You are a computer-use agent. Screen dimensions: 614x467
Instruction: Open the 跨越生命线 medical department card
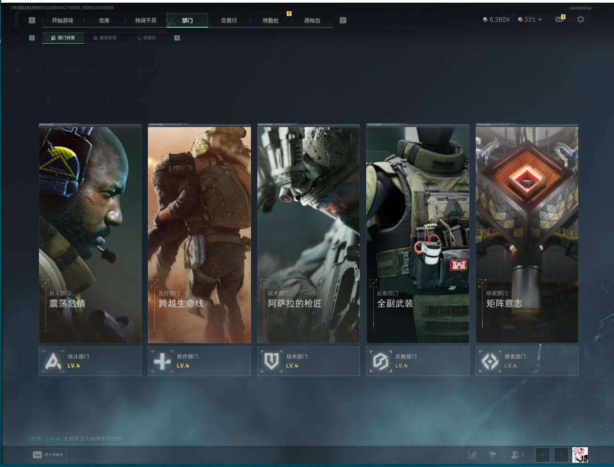pos(199,234)
